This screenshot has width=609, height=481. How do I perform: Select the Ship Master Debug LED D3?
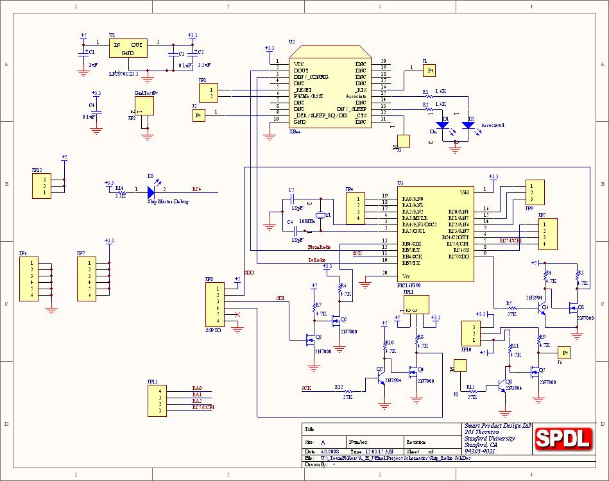[151, 191]
